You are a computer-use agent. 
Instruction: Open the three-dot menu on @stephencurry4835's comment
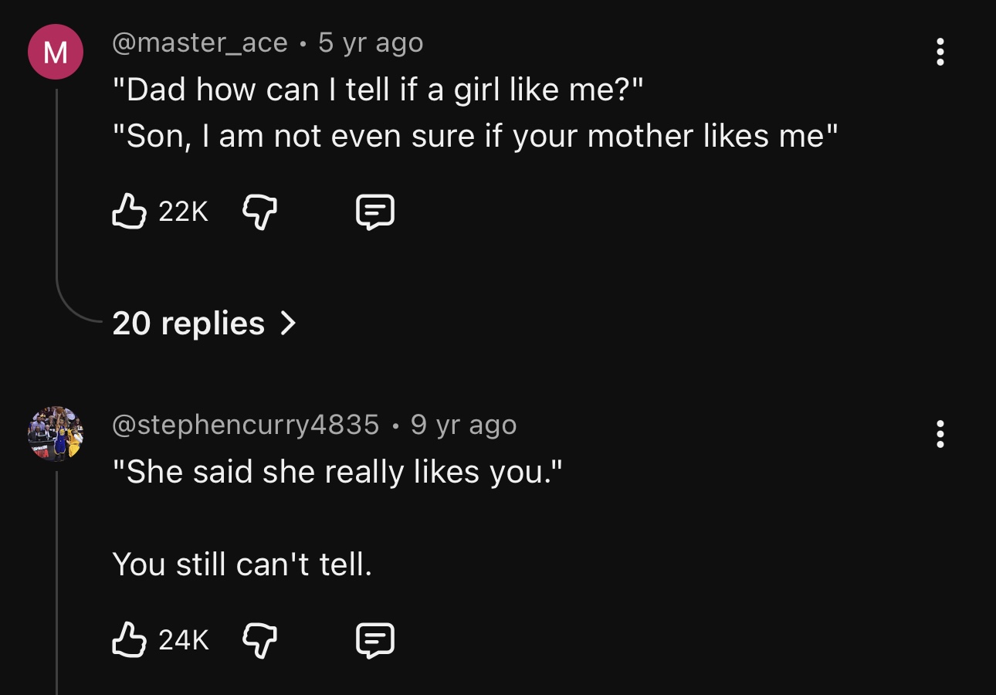pos(940,436)
